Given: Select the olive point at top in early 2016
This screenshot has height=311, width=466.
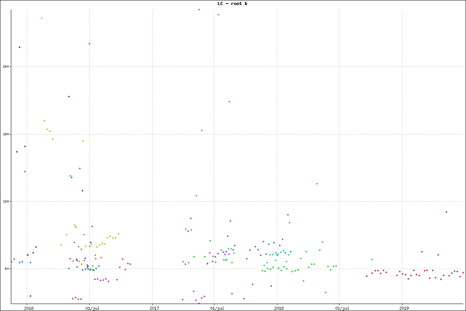Looking at the screenshot, I should pyautogui.click(x=42, y=18).
